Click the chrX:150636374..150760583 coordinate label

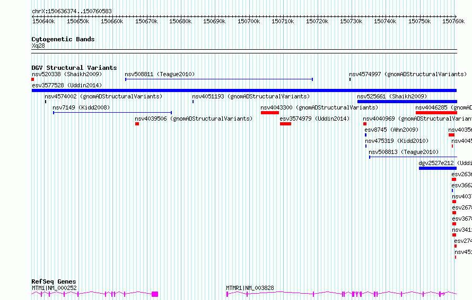pyautogui.click(x=72, y=11)
